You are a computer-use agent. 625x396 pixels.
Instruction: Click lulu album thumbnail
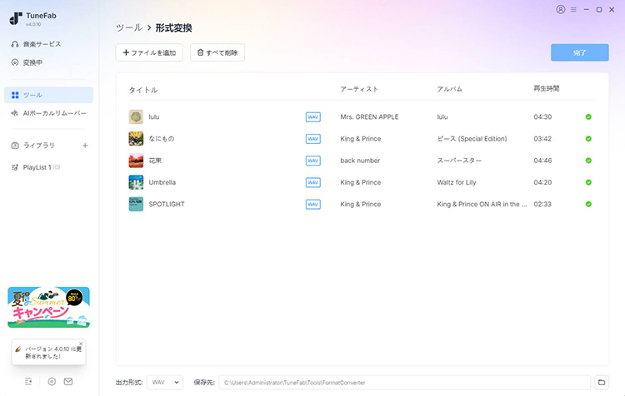pos(136,117)
